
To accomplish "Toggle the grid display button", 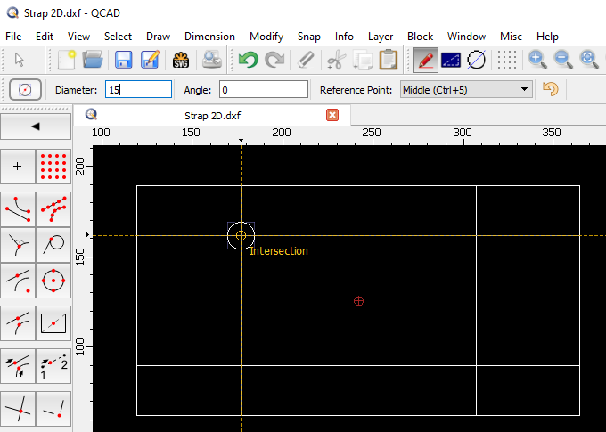I will click(507, 60).
